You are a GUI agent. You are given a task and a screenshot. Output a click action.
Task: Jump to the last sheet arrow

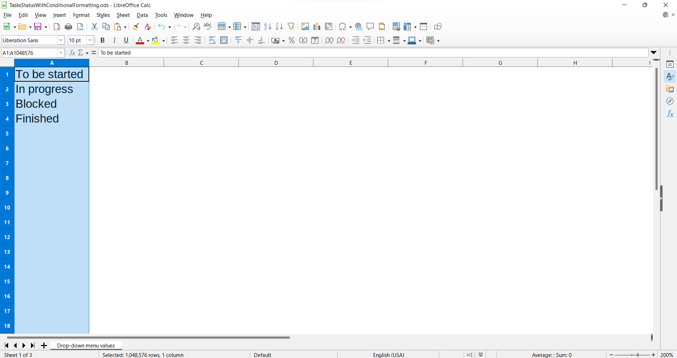pyautogui.click(x=33, y=346)
